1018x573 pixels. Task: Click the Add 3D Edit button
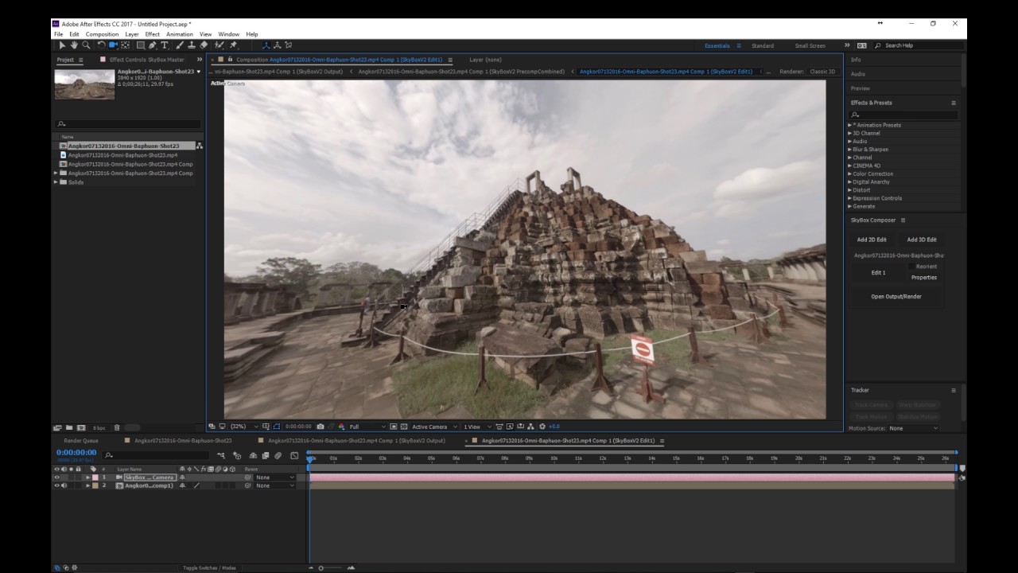coord(922,240)
